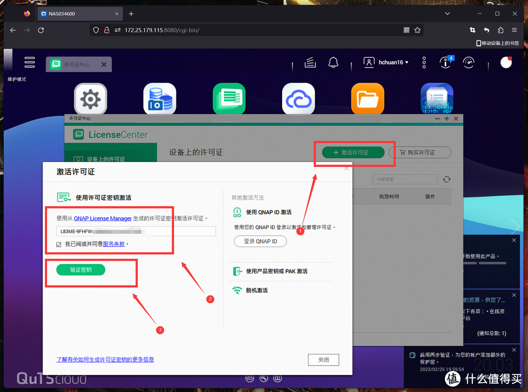Click the green 验证密钥 button
528x392 pixels.
[x=81, y=269]
